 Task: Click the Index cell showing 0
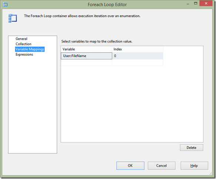137,56
